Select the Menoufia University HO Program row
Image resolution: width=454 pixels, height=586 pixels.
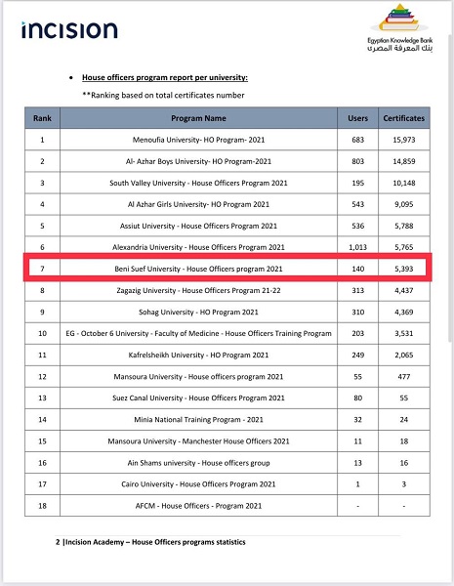227,140
